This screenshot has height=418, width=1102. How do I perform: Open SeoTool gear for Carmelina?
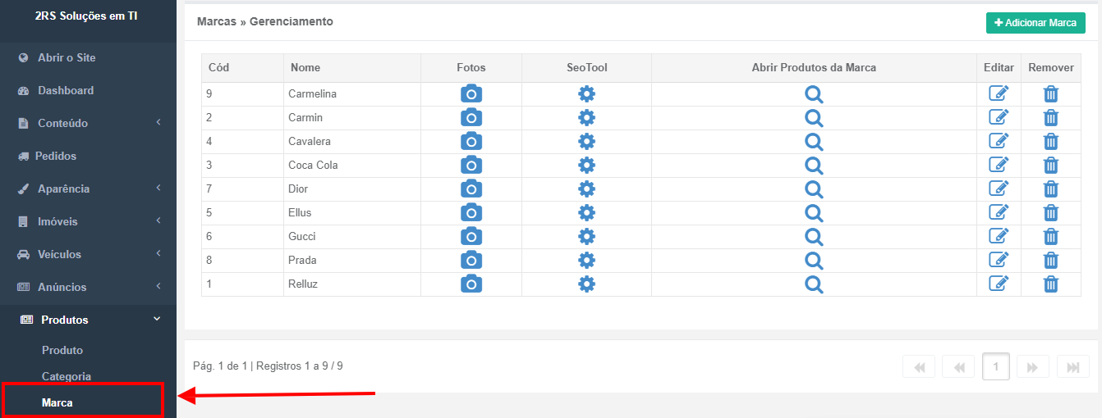(586, 93)
